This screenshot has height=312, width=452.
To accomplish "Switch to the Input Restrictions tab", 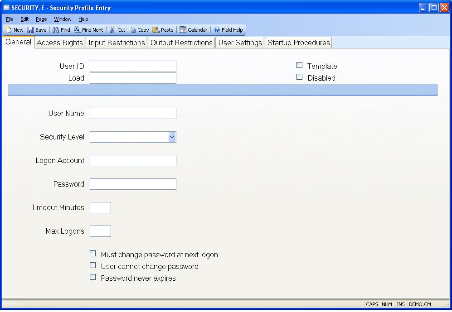I will click(x=117, y=43).
